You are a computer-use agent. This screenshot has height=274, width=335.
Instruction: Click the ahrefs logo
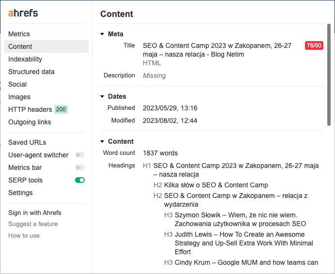point(23,13)
